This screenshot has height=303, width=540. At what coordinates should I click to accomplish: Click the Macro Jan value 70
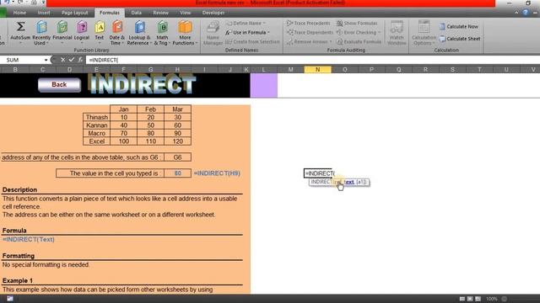click(124, 133)
